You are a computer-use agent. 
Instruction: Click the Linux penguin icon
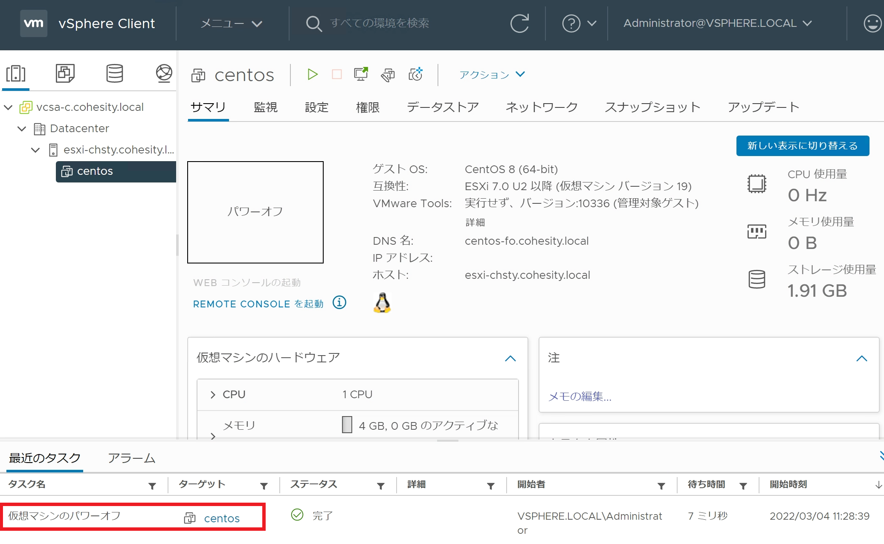pos(382,303)
